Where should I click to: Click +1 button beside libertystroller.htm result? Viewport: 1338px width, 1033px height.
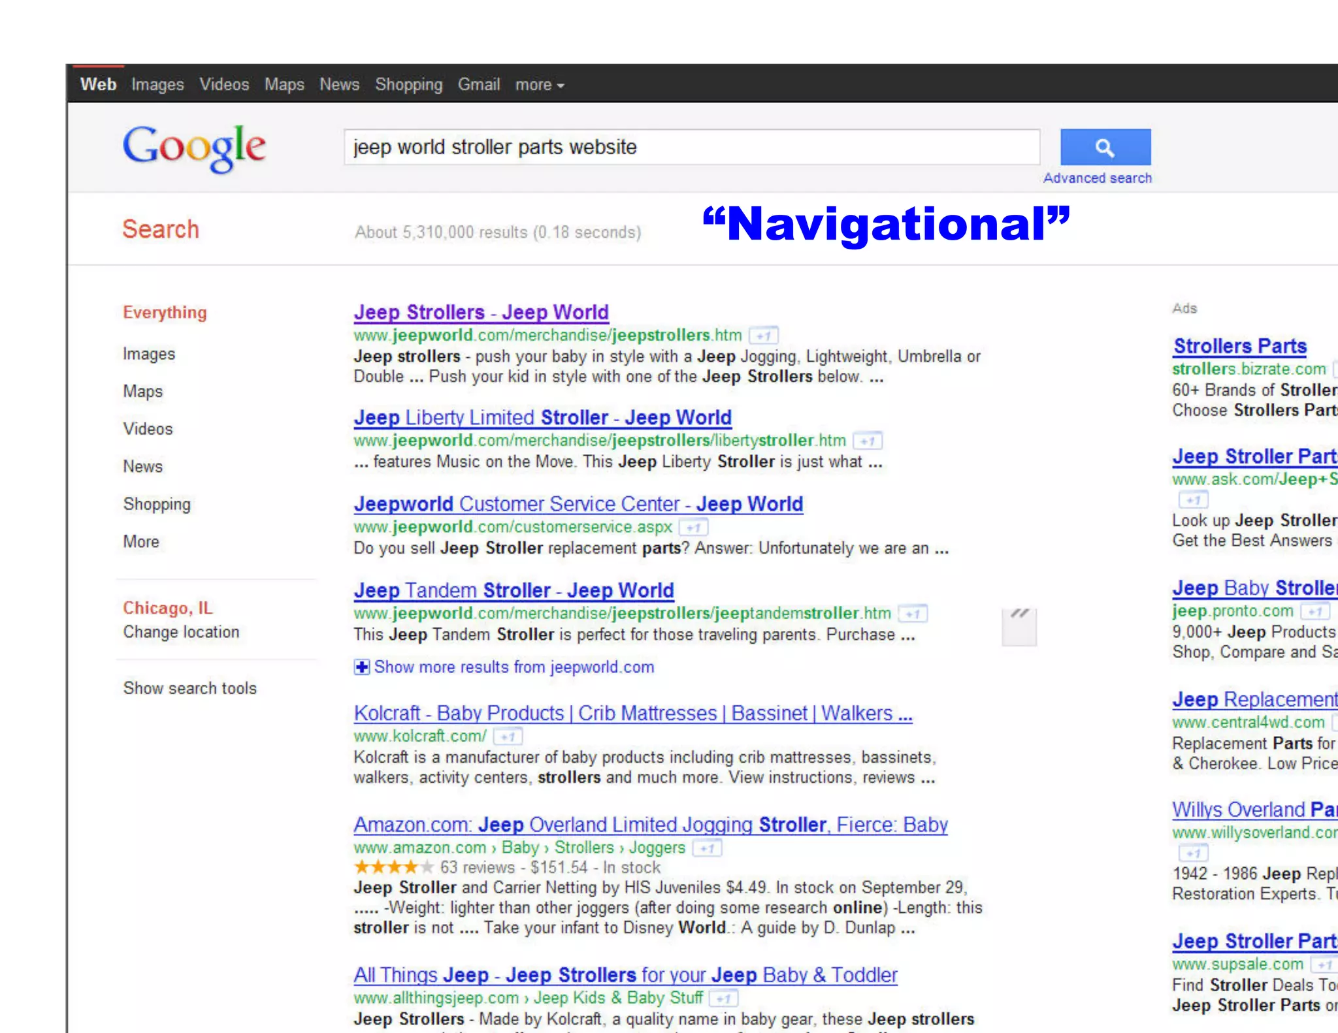(868, 441)
